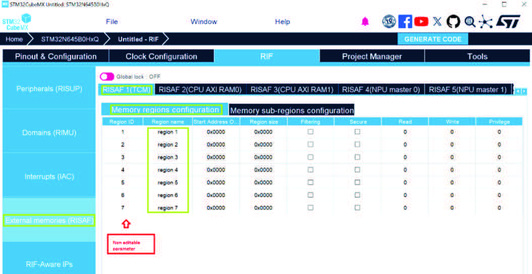
Task: Click the GENERATE CODE button
Action: click(x=433, y=39)
